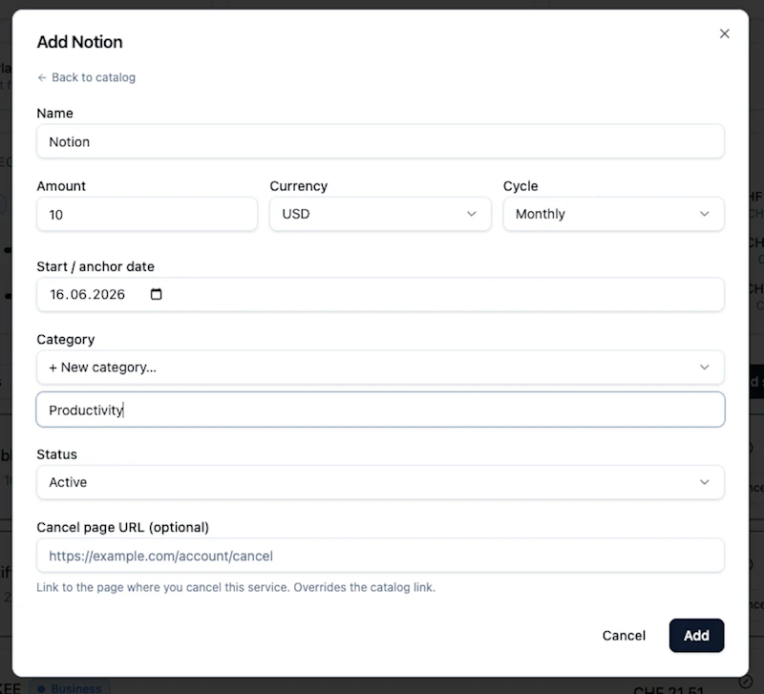This screenshot has height=694, width=764.
Task: Open the Currency dropdown
Action: [380, 214]
